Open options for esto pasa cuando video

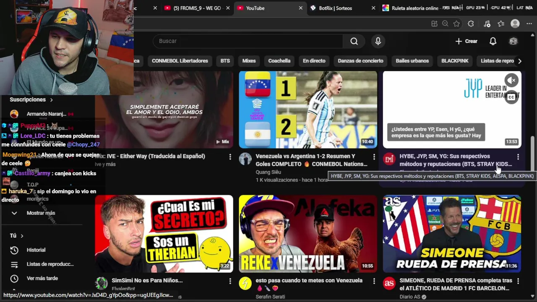(374, 281)
